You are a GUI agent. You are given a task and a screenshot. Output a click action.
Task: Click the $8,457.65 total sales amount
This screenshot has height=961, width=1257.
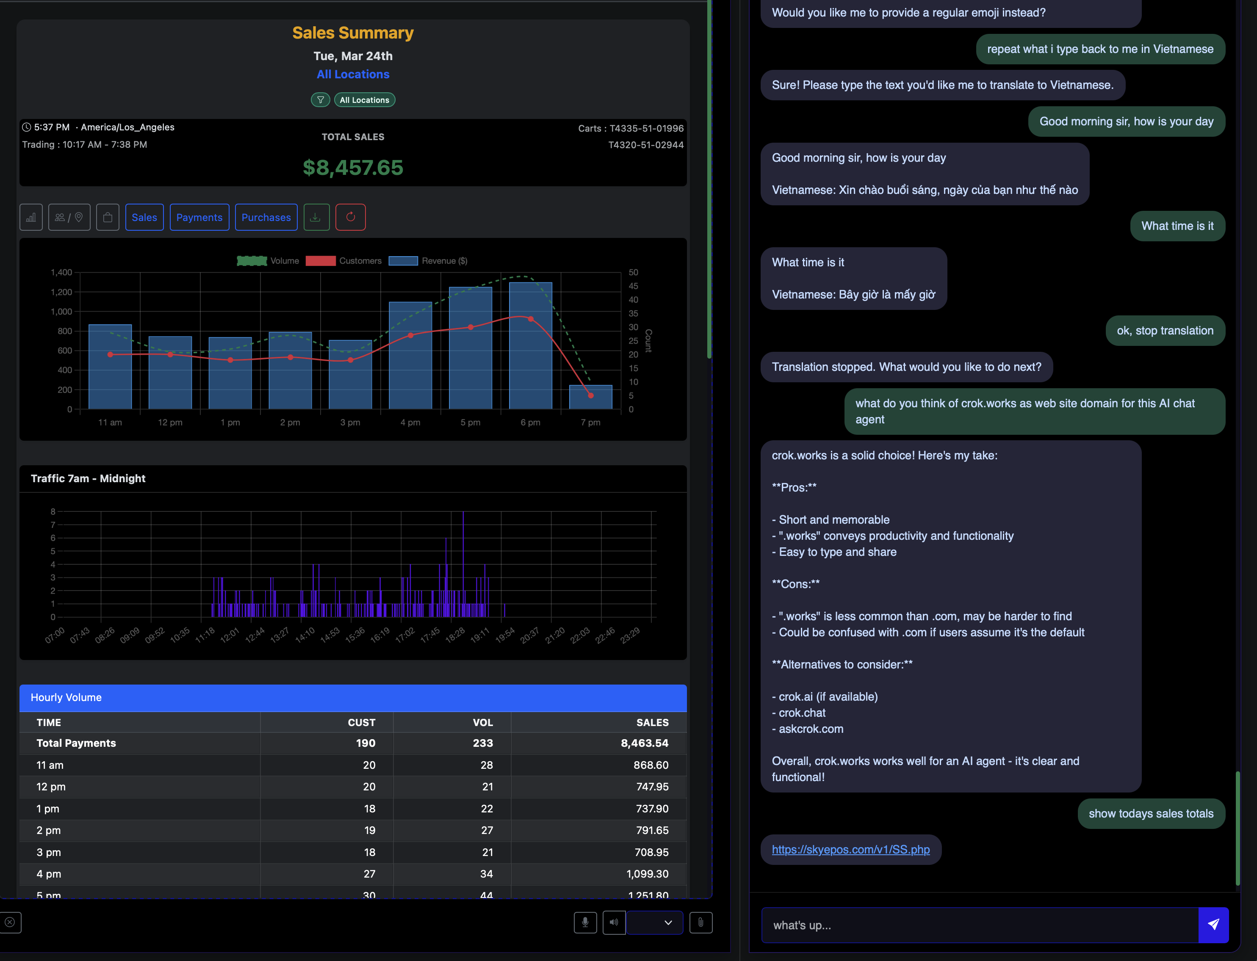click(x=353, y=168)
